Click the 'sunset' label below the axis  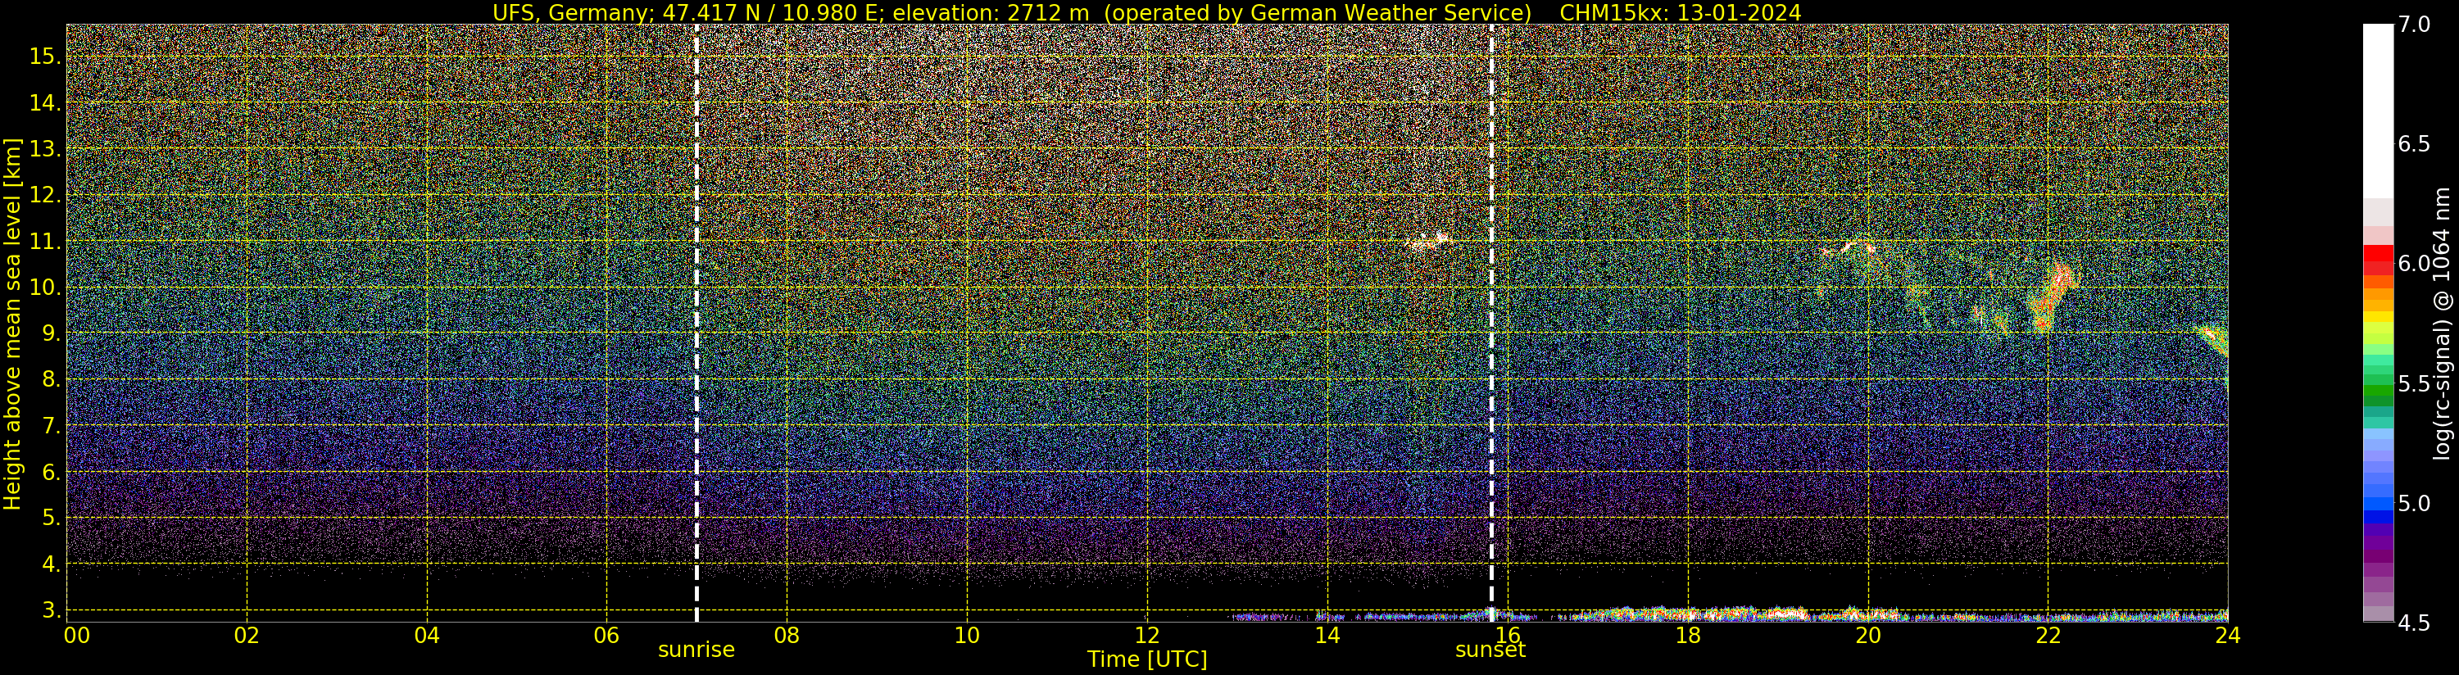click(1490, 650)
